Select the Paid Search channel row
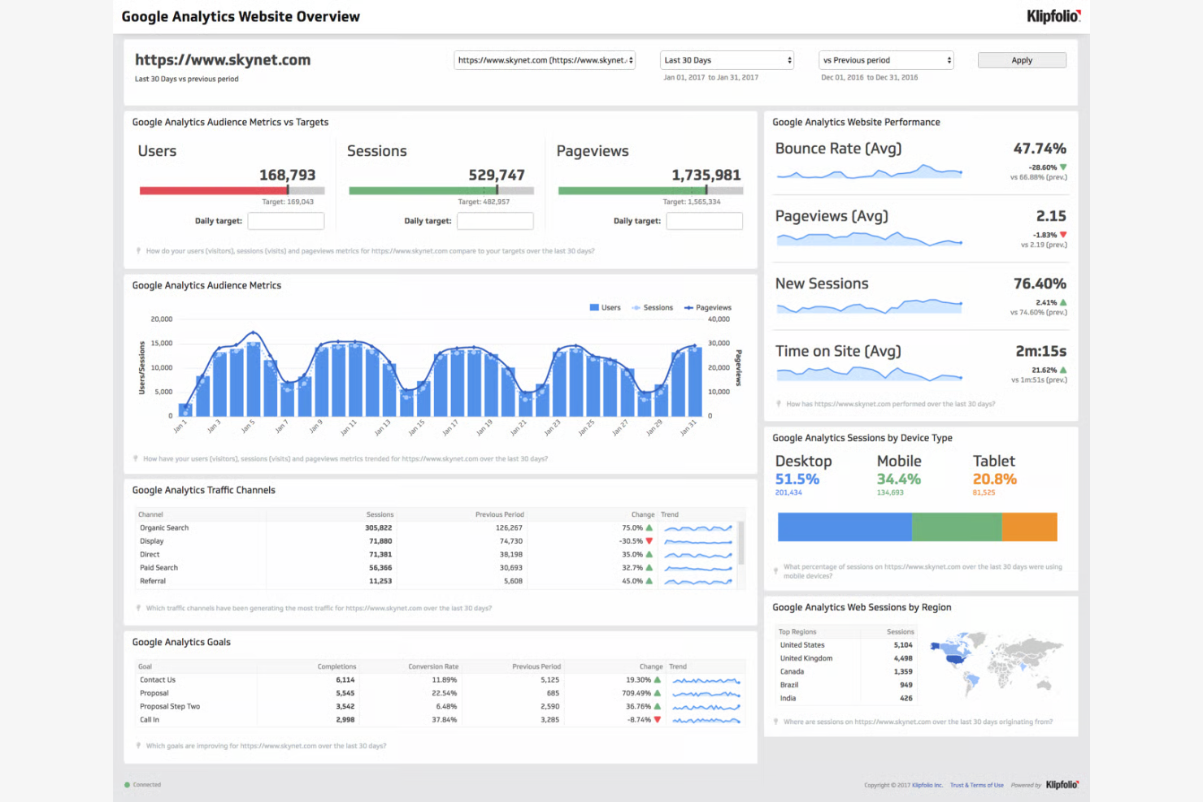Viewport: 1203px width, 802px height. point(436,568)
